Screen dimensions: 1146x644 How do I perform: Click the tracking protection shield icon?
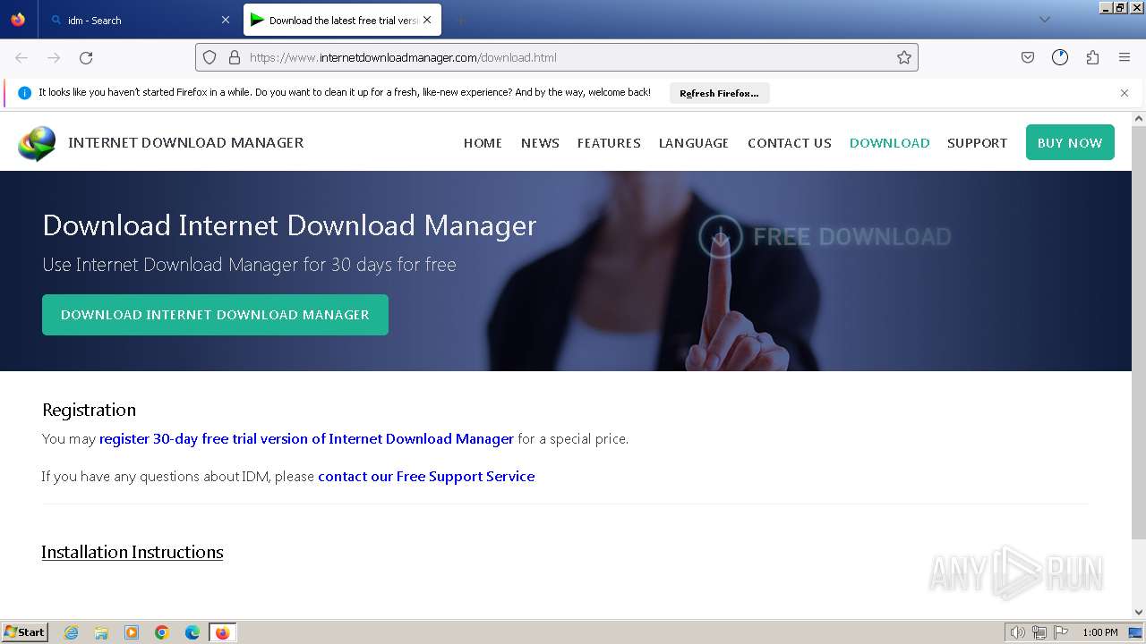tap(210, 57)
